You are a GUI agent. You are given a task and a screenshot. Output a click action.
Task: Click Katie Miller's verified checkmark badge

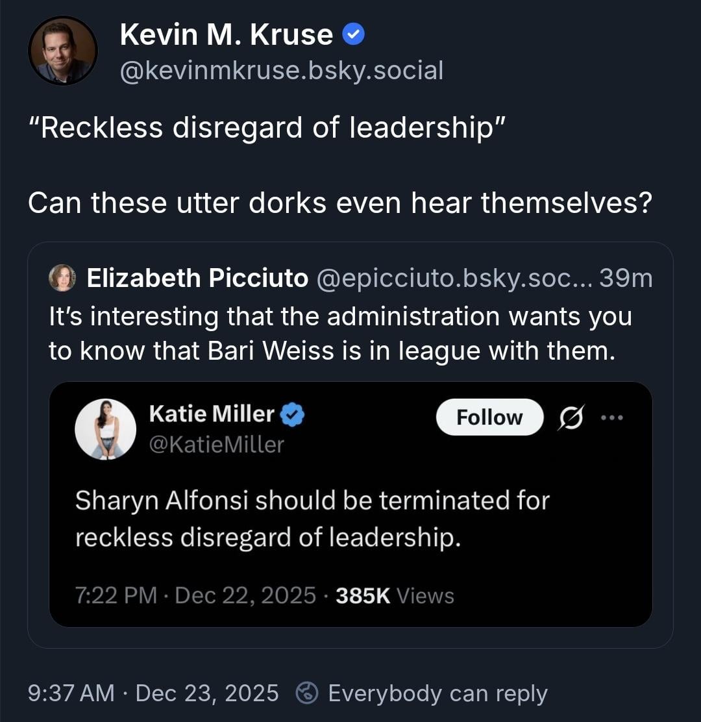(x=293, y=414)
